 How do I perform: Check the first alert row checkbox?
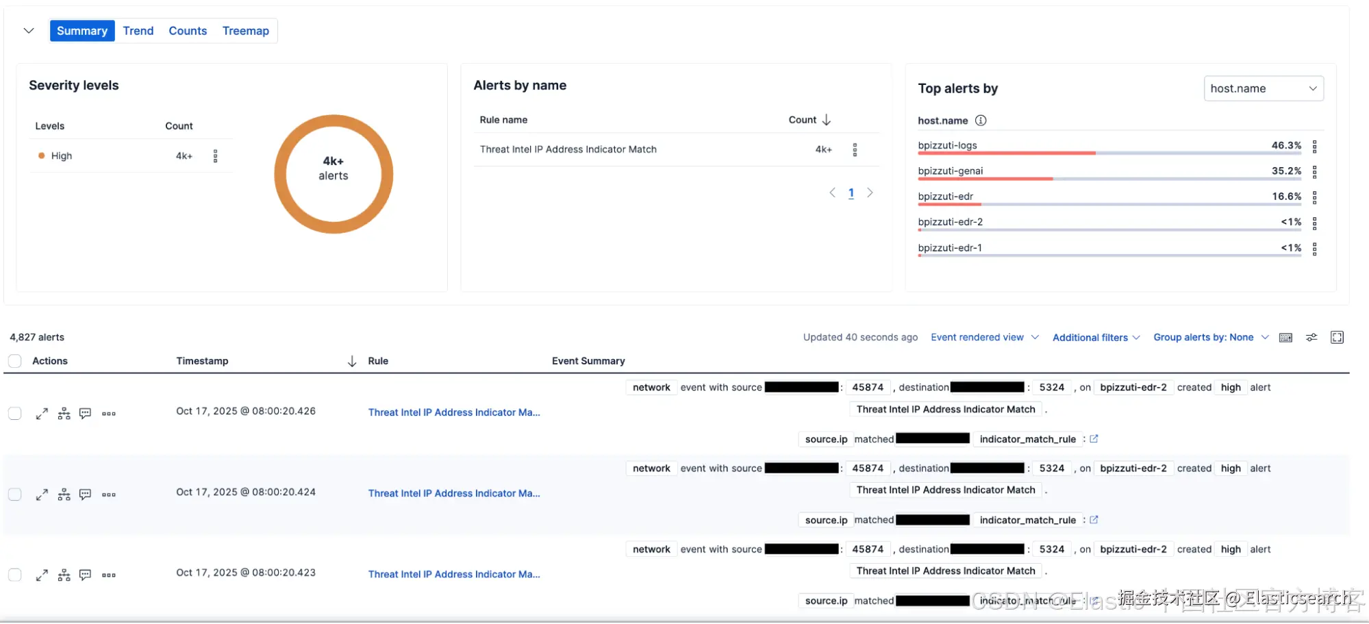[x=15, y=414]
